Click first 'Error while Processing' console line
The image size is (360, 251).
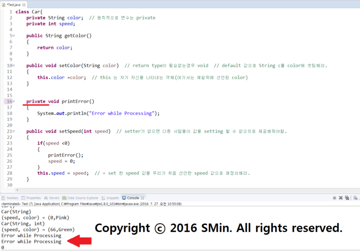click(x=31, y=235)
